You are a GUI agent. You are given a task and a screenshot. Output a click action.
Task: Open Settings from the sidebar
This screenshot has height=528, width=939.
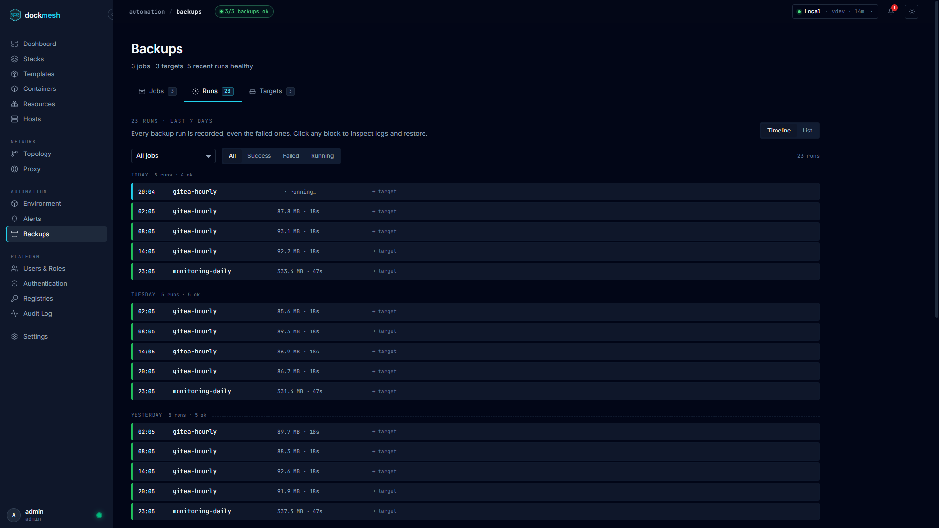click(56, 337)
